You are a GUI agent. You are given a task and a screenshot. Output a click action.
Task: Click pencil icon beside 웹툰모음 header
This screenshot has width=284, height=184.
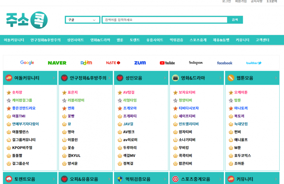pyautogui.click(x=231, y=78)
